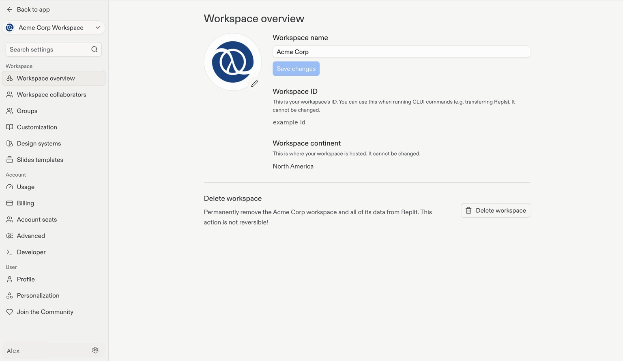
Task: Go to Personalization settings
Action: tap(54, 295)
